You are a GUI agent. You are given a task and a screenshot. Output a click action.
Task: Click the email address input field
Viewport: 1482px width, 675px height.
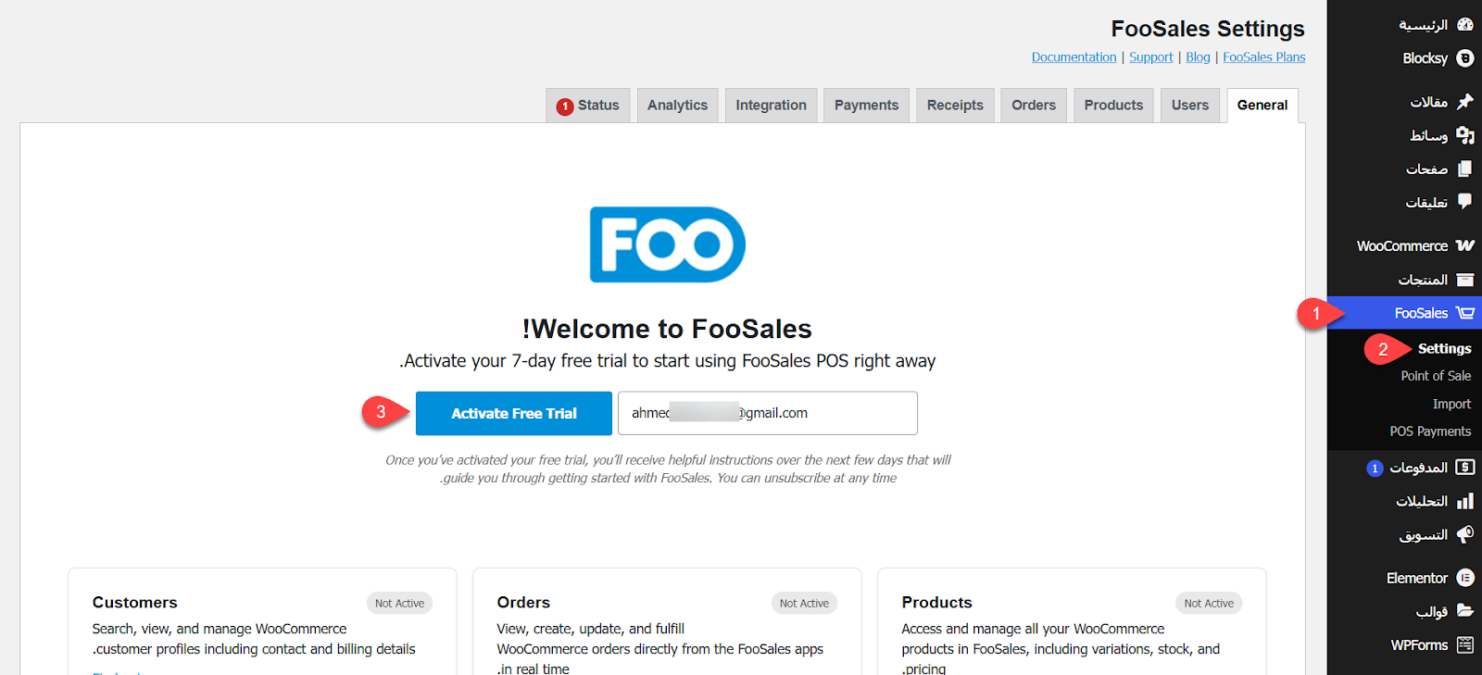pyautogui.click(x=767, y=413)
